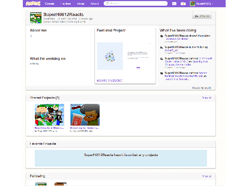Screen dimensions: 249x186
Task: Click the Favorite Projects heading
Action: click(43, 144)
